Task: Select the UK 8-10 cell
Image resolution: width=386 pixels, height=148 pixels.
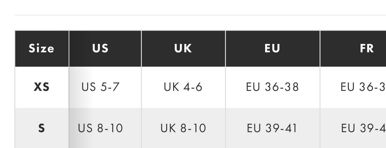Action: (183, 128)
